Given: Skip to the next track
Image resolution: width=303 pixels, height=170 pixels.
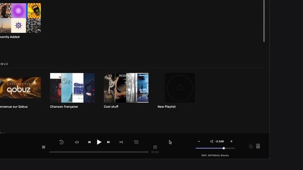Looking at the screenshot, I should pos(108,142).
